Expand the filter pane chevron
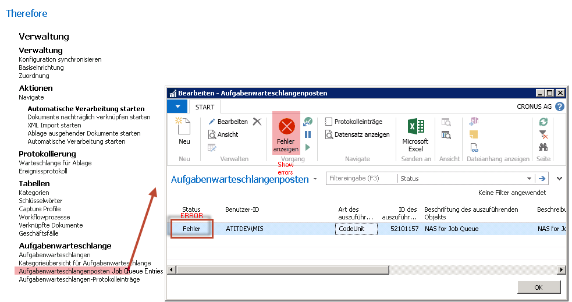This screenshot has width=572, height=302. (x=560, y=179)
